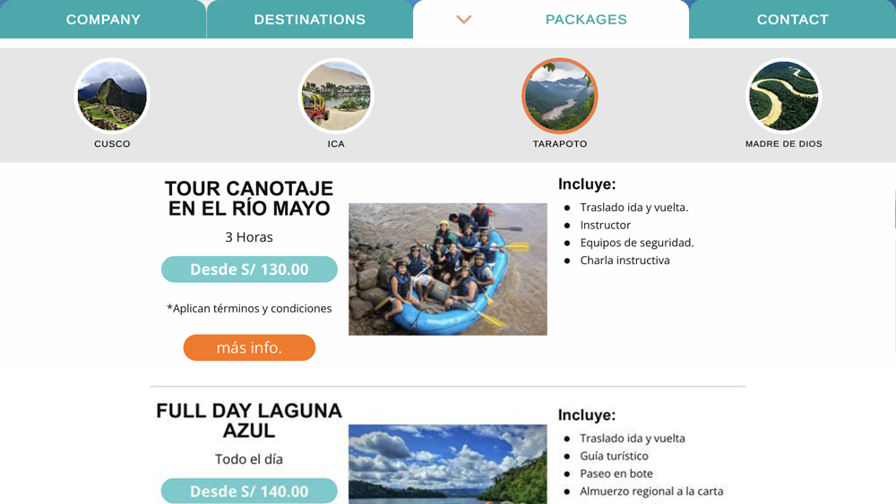The width and height of the screenshot is (896, 504).
Task: Click the page scrollbar on the right edge
Action: [893, 210]
